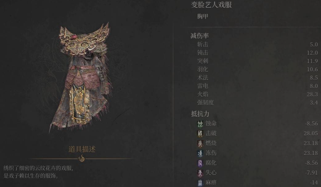Click the 冻伤 frost resistance icon
321x187 pixels.
[x=200, y=153]
